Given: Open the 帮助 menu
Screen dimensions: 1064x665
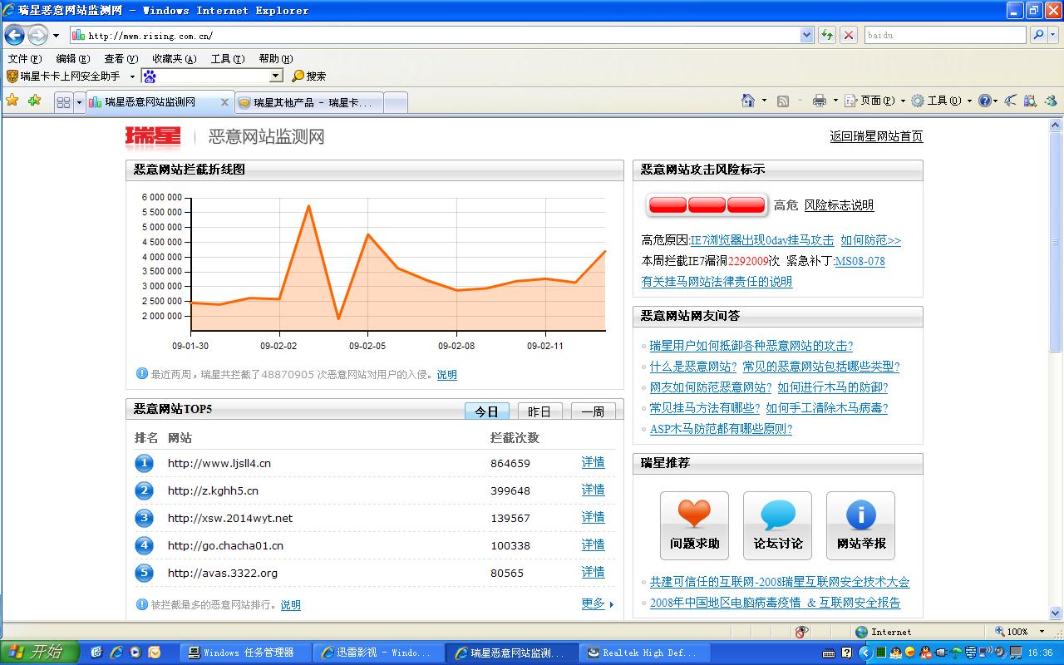Looking at the screenshot, I should pyautogui.click(x=275, y=59).
